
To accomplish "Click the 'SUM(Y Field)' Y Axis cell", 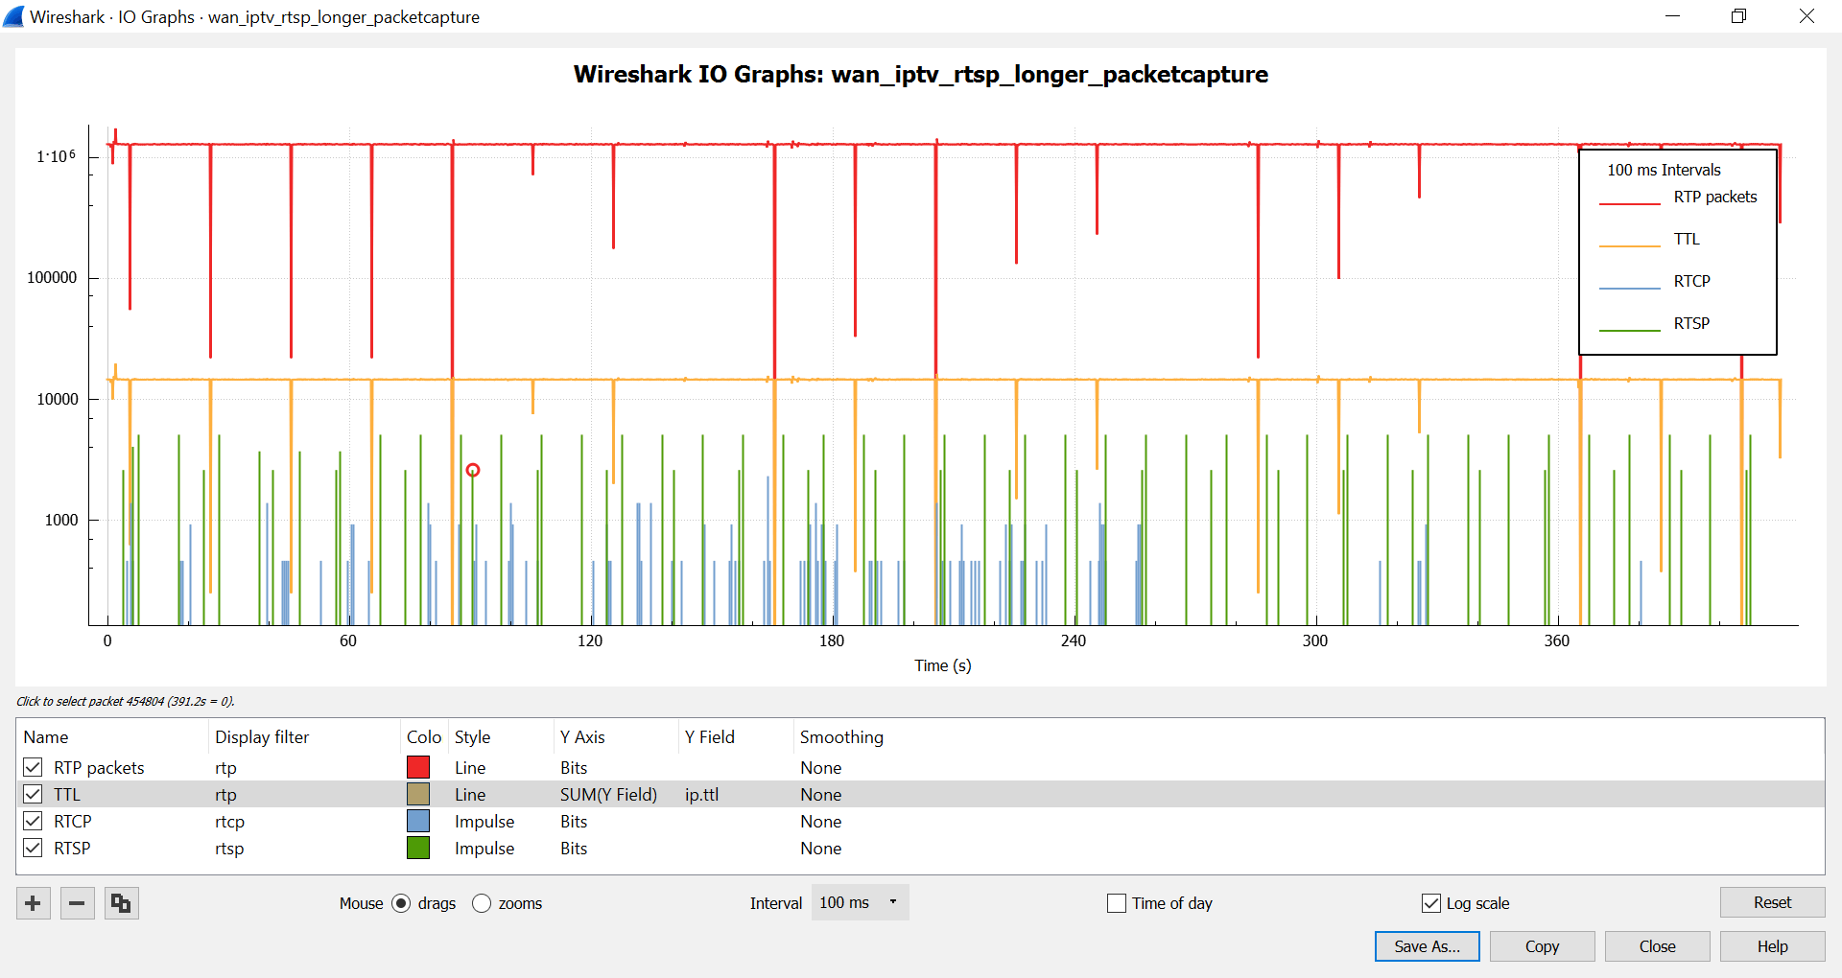I will [608, 794].
